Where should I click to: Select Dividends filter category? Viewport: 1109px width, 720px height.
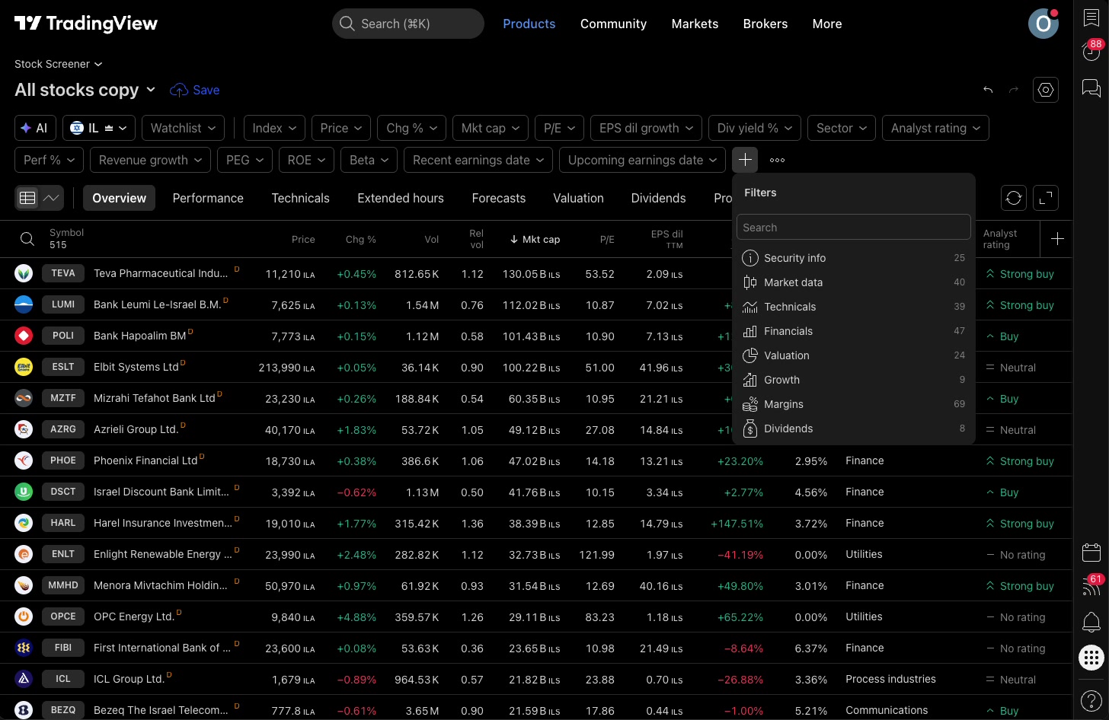pyautogui.click(x=853, y=428)
